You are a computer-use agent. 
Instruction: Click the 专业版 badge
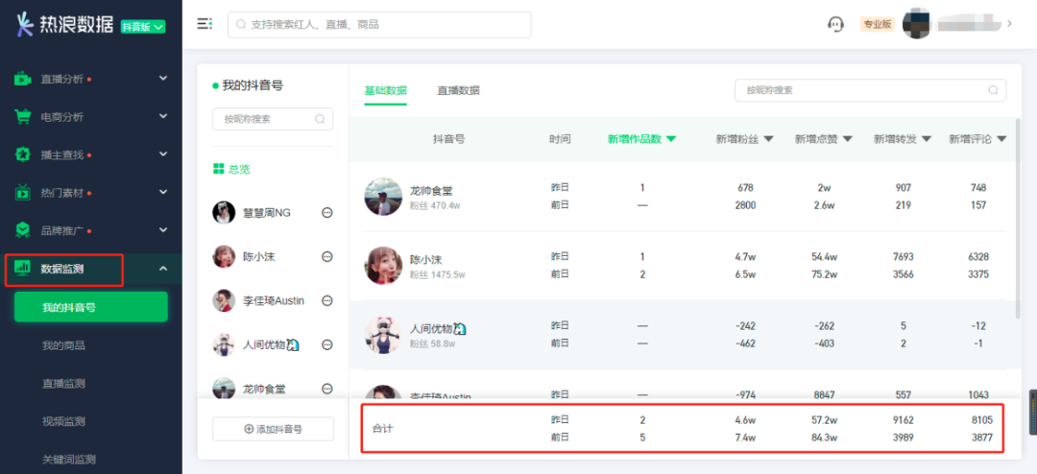877,24
